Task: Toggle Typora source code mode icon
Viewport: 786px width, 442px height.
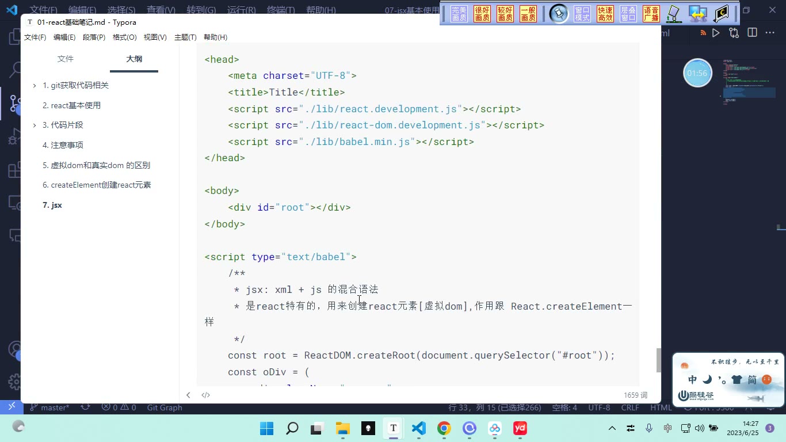Action: coord(205,395)
